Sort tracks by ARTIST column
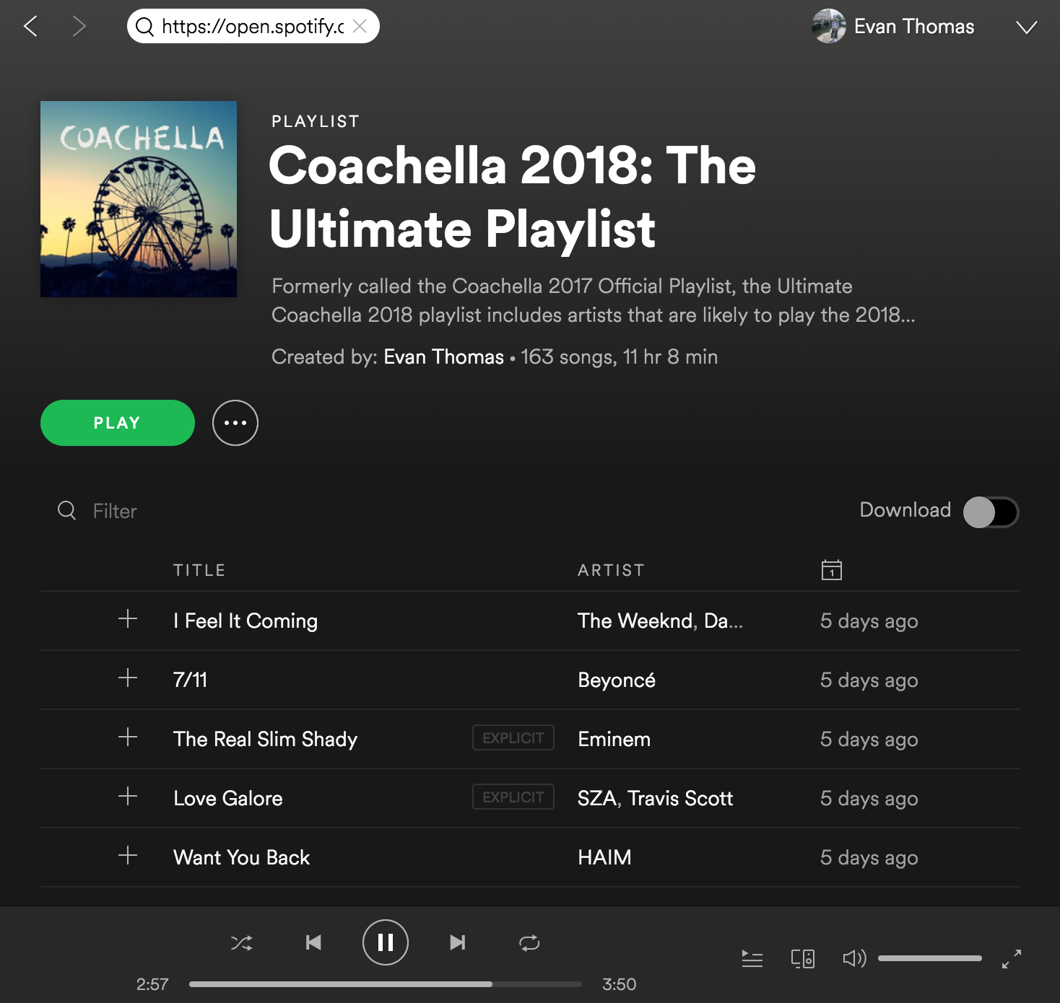Image resolution: width=1060 pixels, height=1003 pixels. pyautogui.click(x=611, y=570)
